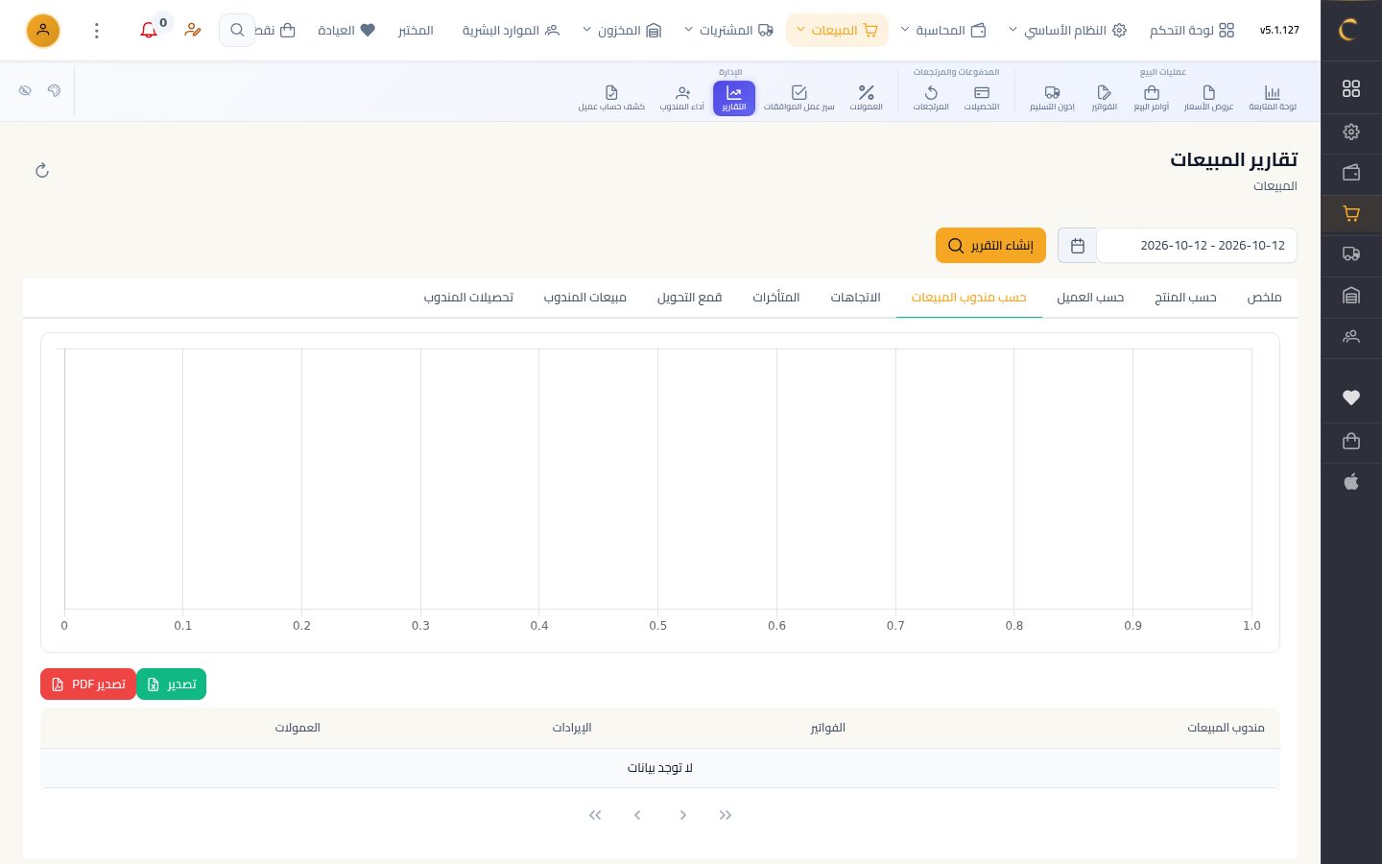1382x864 pixels.
Task: Expand the المحاسبة accounting dropdown
Action: [943, 31]
